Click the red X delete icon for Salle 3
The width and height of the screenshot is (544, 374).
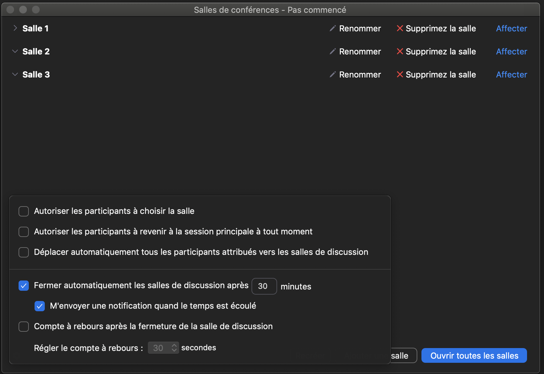400,75
